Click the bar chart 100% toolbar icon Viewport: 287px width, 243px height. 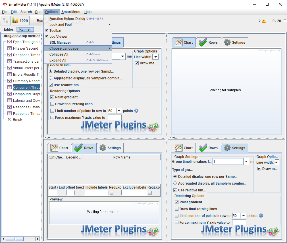[20, 20]
